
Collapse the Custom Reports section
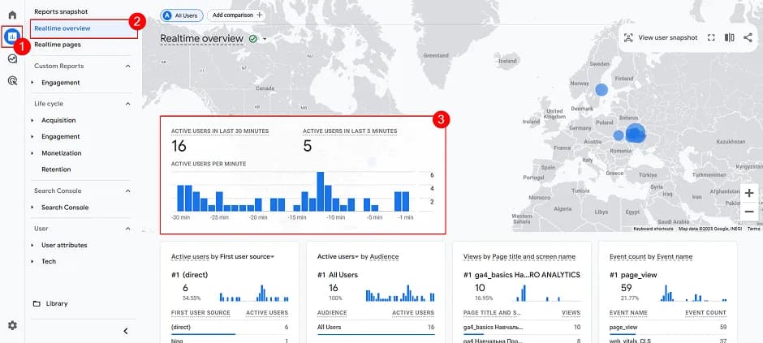[x=127, y=66]
